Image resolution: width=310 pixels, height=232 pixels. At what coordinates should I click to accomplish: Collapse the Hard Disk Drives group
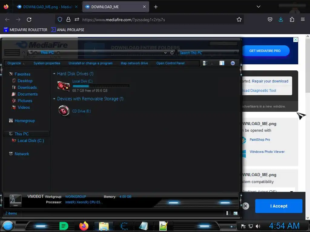[54, 74]
